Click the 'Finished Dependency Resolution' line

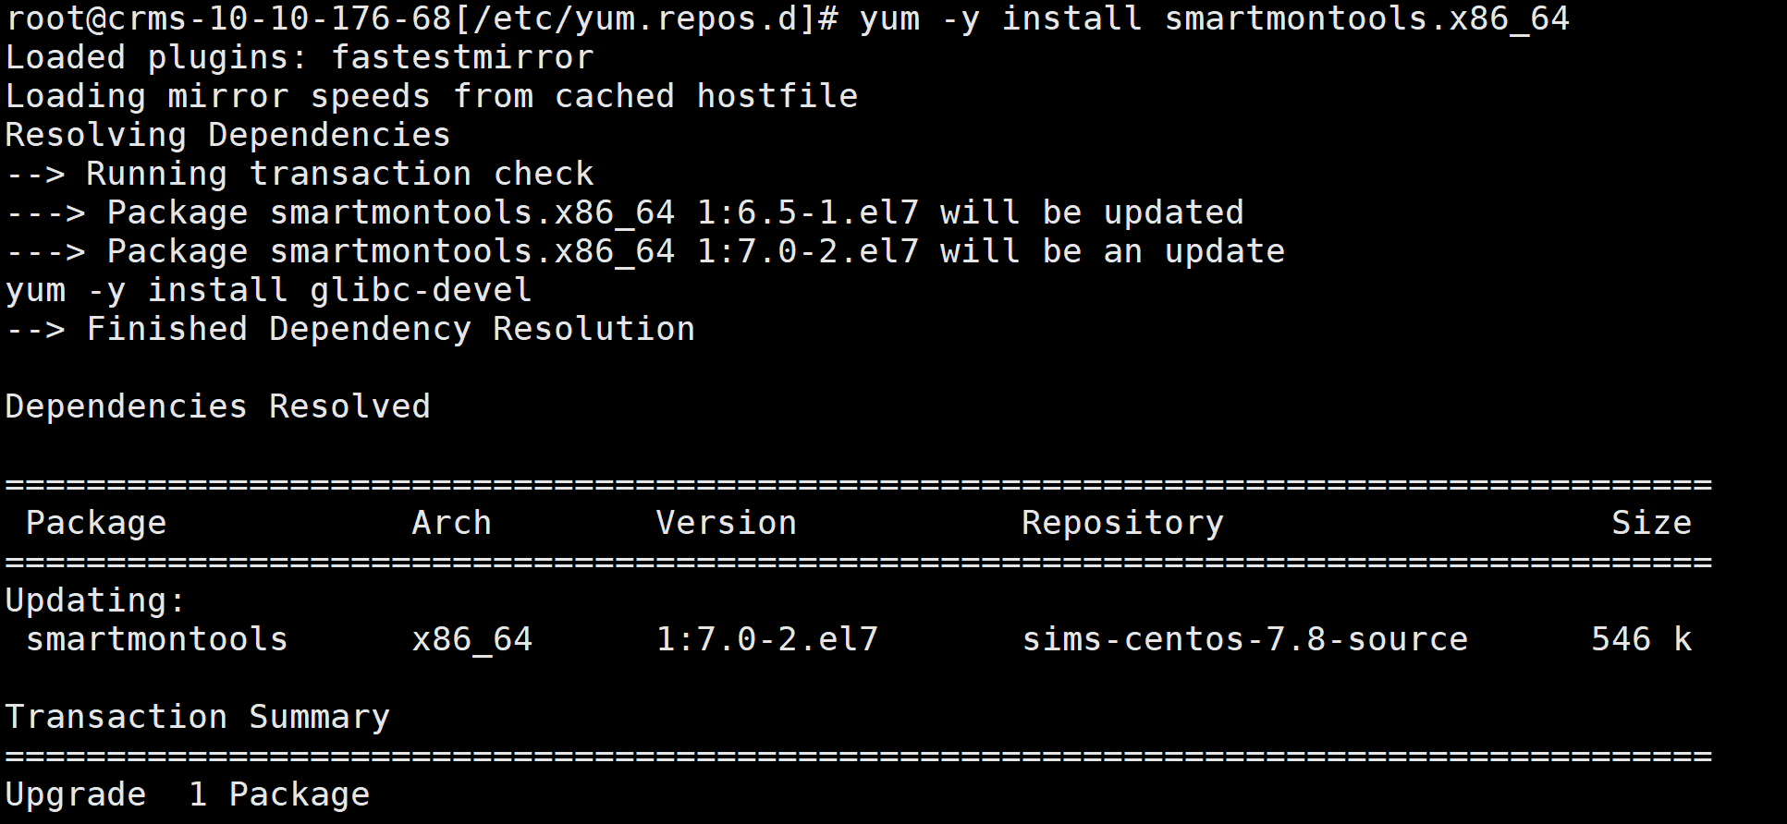tap(350, 330)
